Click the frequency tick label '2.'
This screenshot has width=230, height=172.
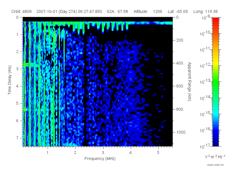(76, 153)
